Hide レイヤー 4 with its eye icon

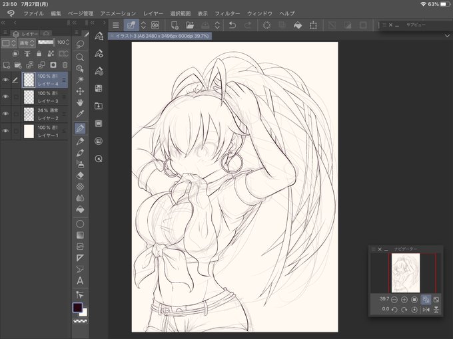[5, 80]
